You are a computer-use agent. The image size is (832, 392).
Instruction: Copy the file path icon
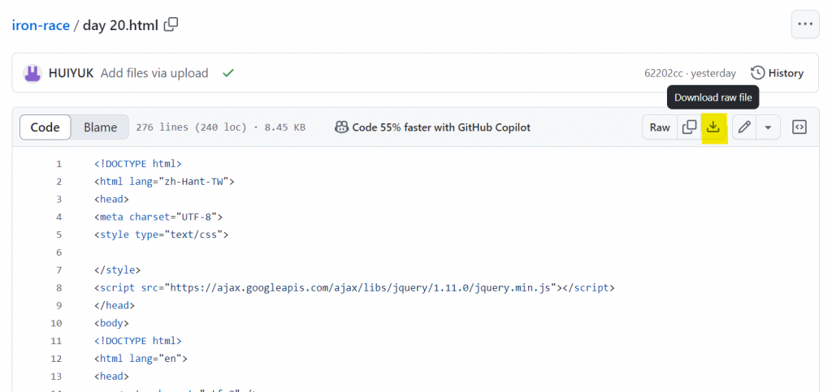(x=171, y=24)
